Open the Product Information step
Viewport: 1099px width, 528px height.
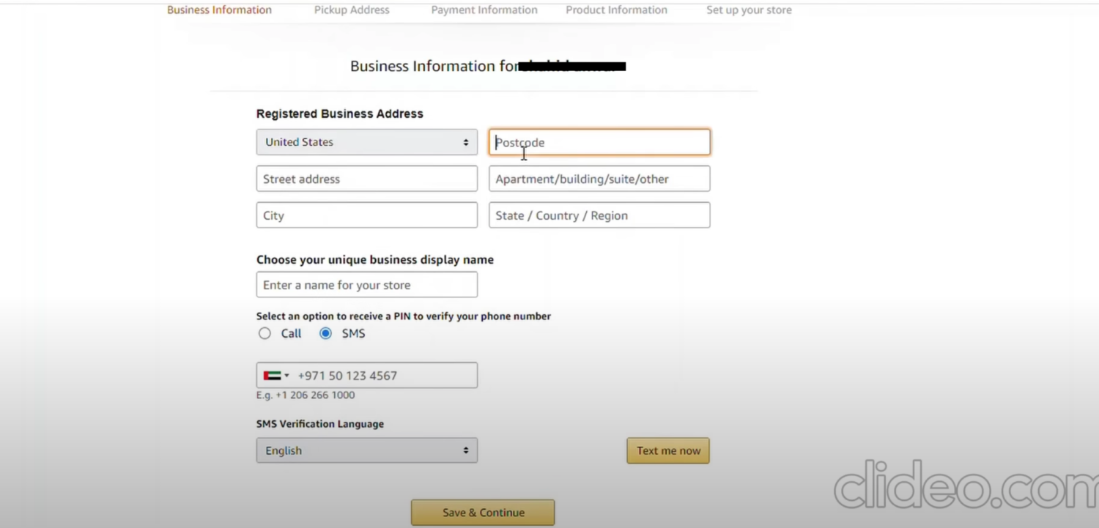point(616,10)
